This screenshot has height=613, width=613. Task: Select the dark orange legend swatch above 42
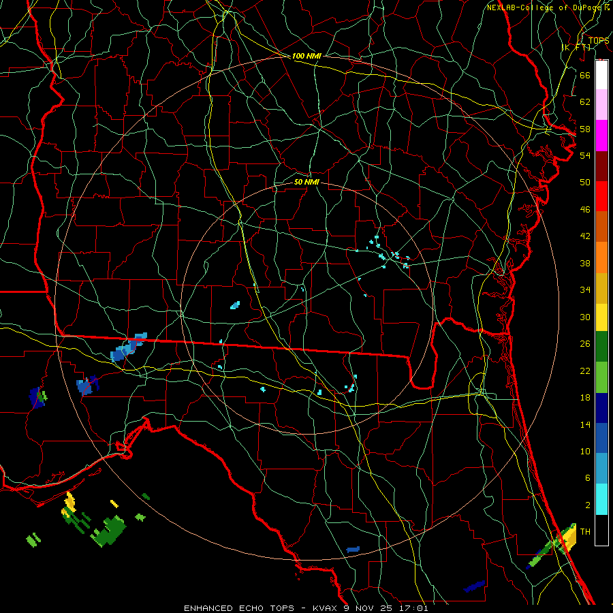[601, 227]
